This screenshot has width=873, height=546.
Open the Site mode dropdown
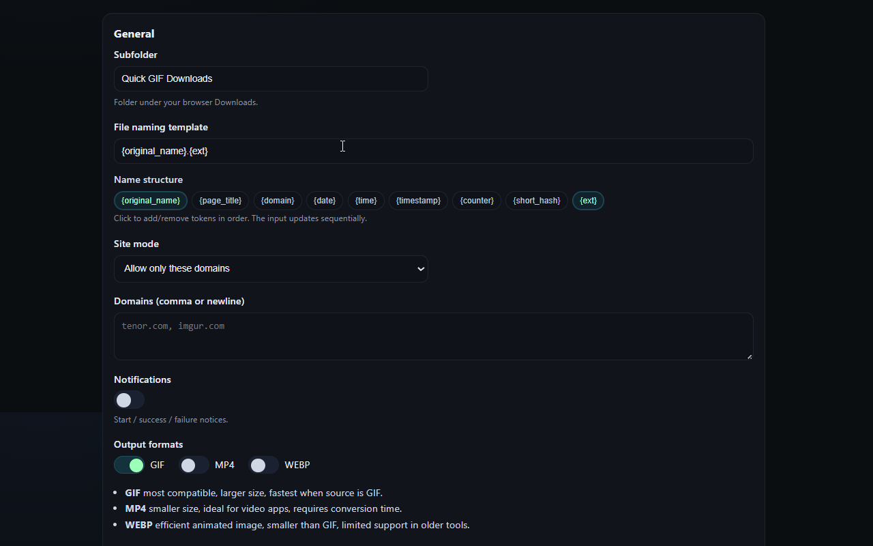point(271,269)
